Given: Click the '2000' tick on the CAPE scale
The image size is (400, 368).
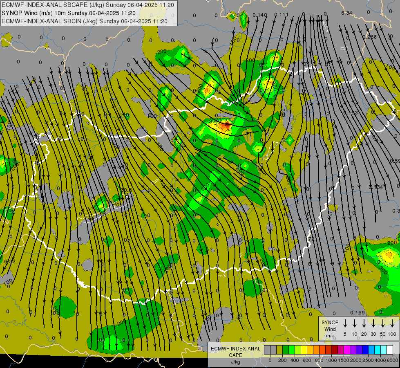Looking at the screenshot, I should pyautogui.click(x=356, y=360).
